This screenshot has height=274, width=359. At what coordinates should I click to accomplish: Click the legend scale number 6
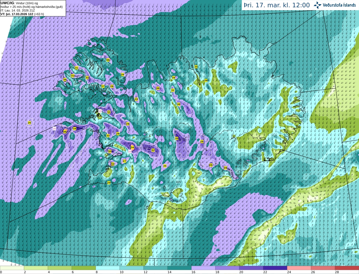[73, 272]
